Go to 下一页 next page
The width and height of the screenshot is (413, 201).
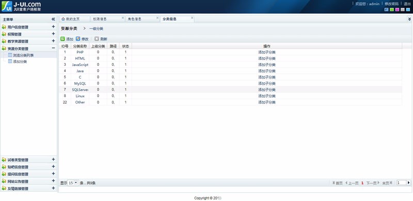(373, 183)
